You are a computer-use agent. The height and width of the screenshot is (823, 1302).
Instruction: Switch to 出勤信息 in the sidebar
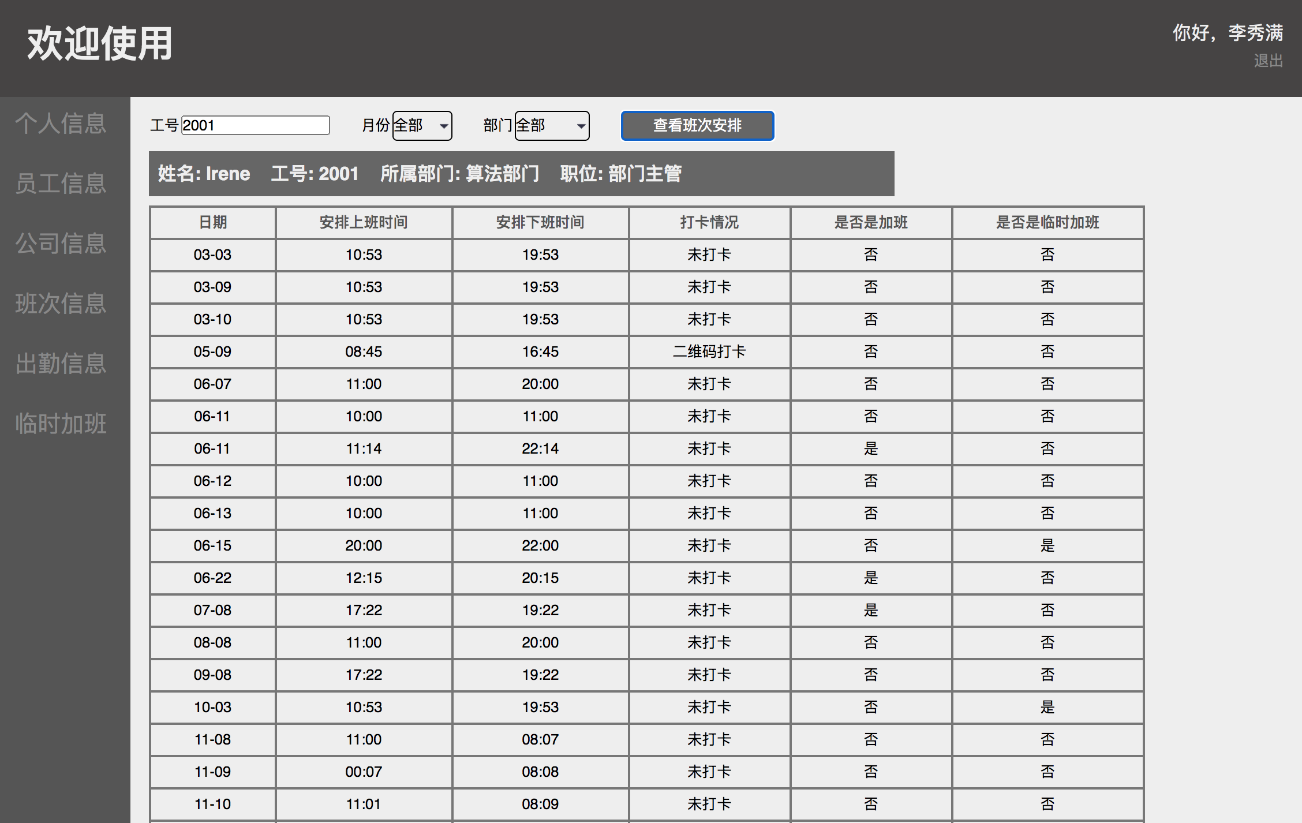pos(61,363)
